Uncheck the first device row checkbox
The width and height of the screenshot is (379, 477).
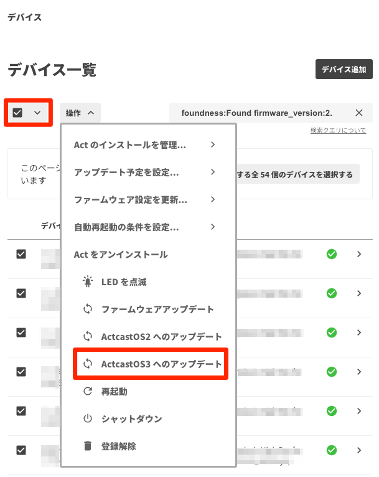[21, 254]
